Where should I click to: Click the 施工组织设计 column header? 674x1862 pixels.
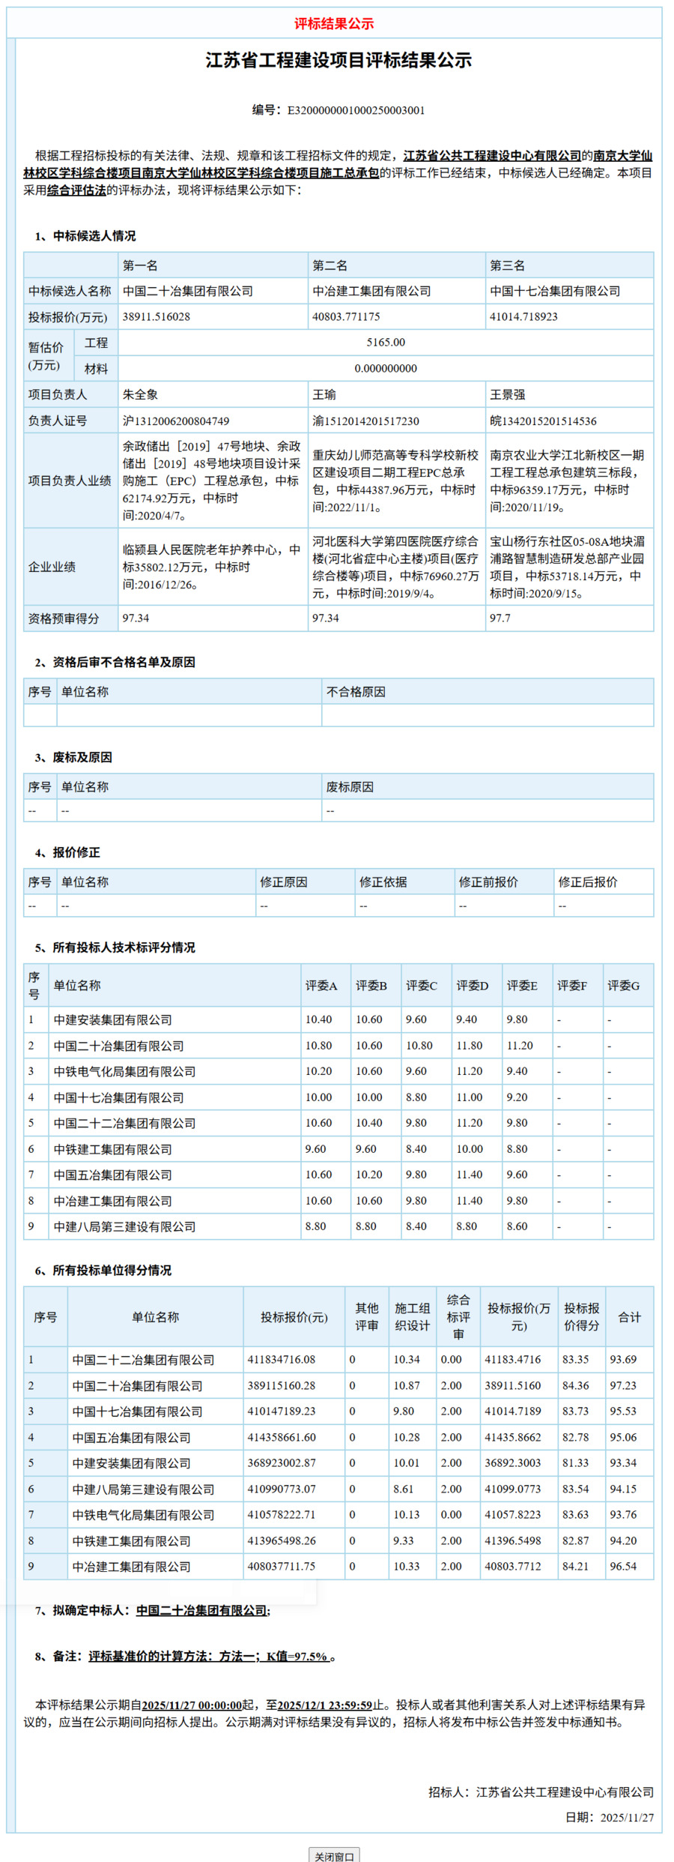coord(413,1317)
